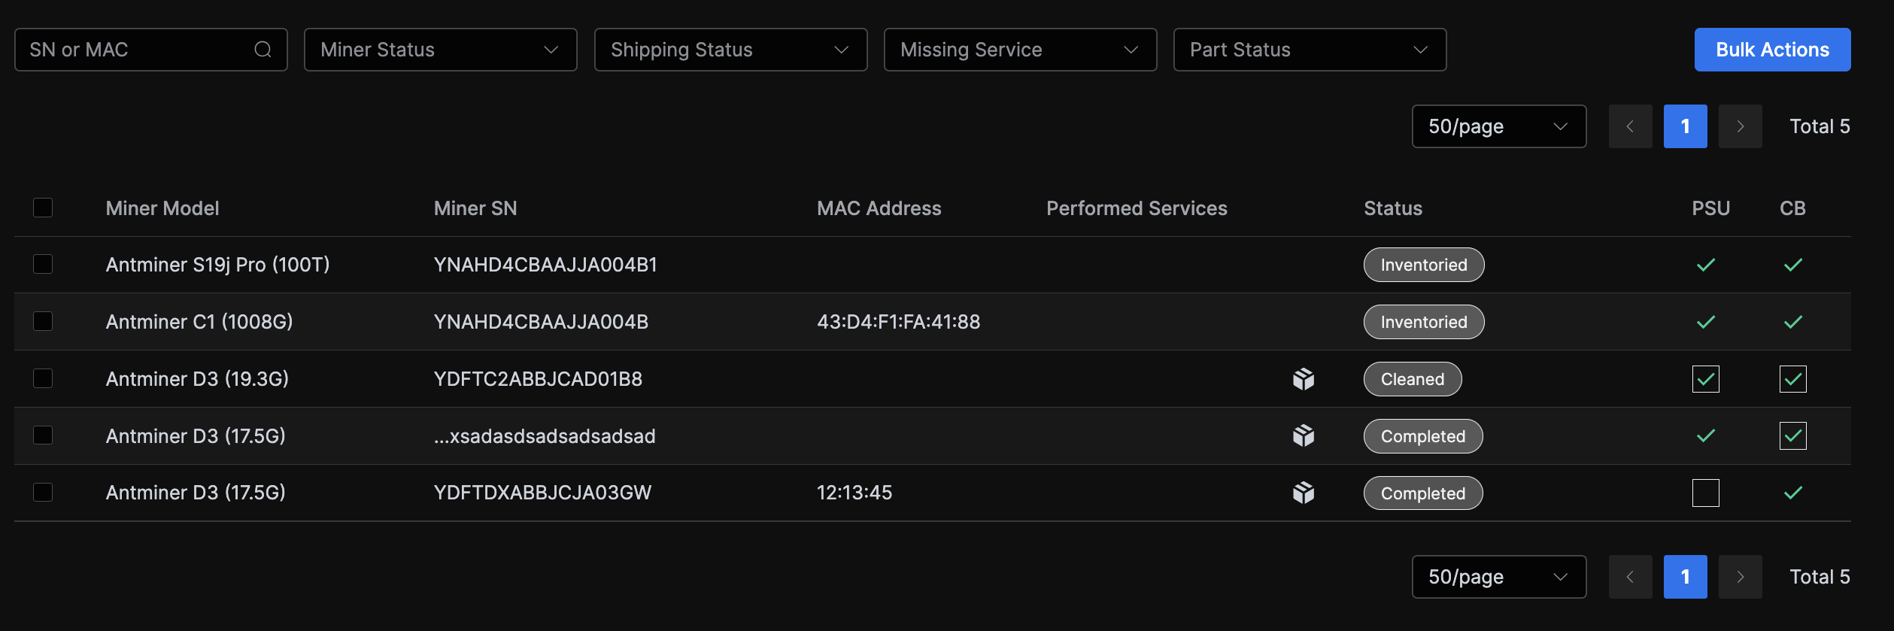Click the Antminer S19j Pro (100T) model name

pyautogui.click(x=218, y=265)
